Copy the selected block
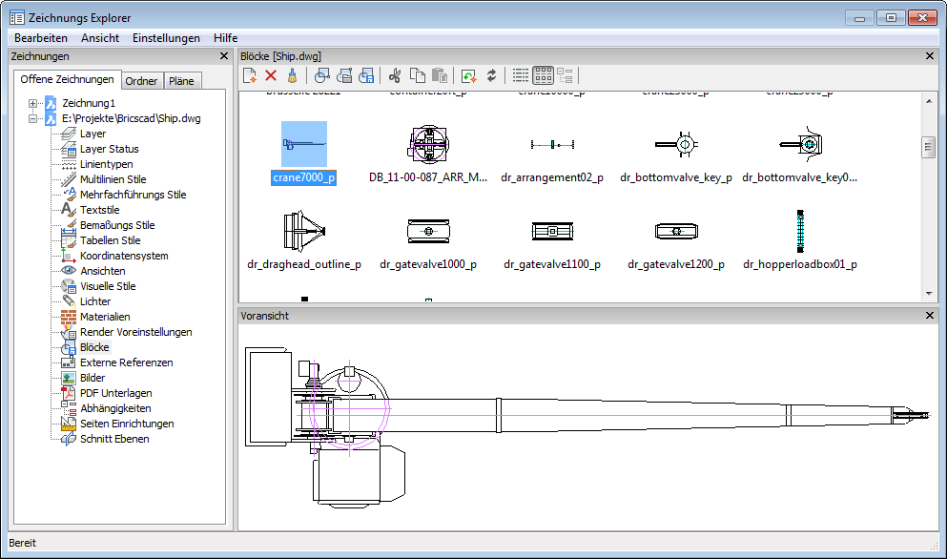Screen dimensions: 947x559 tap(418, 75)
